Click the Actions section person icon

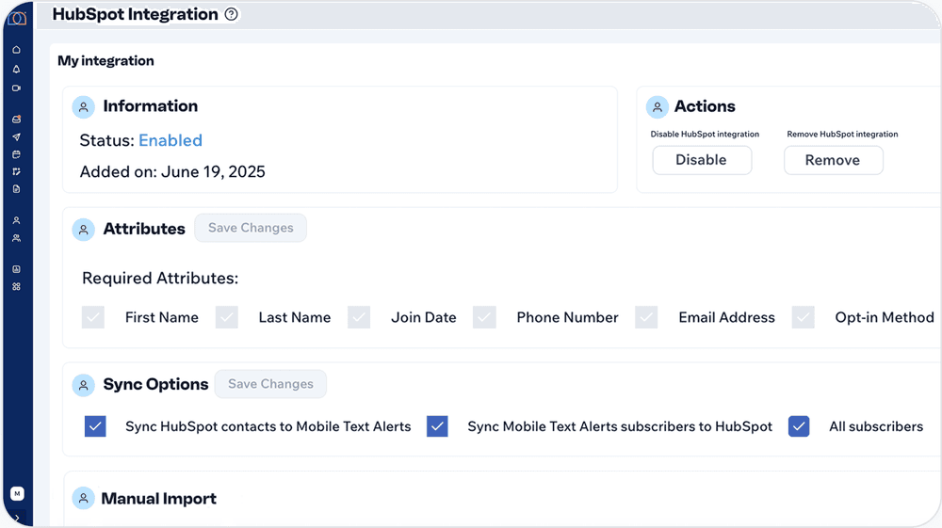pyautogui.click(x=658, y=107)
